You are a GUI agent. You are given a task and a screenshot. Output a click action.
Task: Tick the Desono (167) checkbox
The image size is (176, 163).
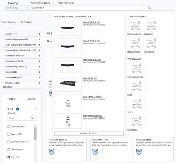coord(9,134)
